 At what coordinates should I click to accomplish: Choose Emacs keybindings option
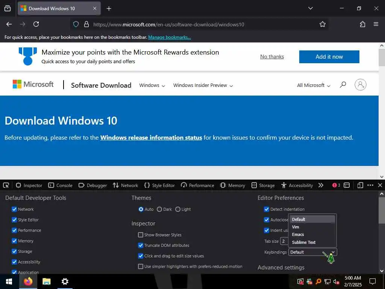coord(312,235)
